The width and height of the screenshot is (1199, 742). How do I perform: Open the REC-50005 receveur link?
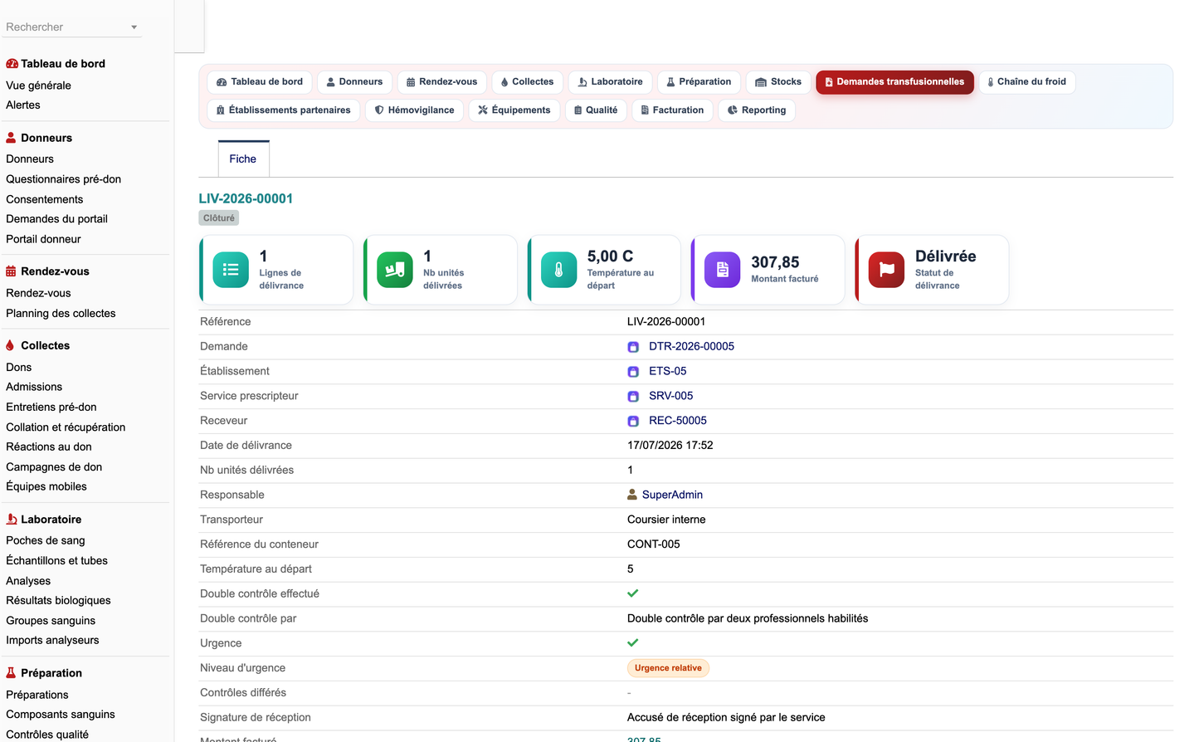(677, 422)
